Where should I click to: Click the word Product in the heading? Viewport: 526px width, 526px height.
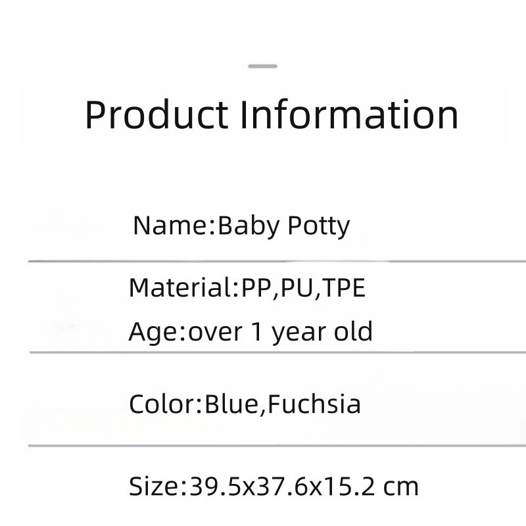pos(155,115)
